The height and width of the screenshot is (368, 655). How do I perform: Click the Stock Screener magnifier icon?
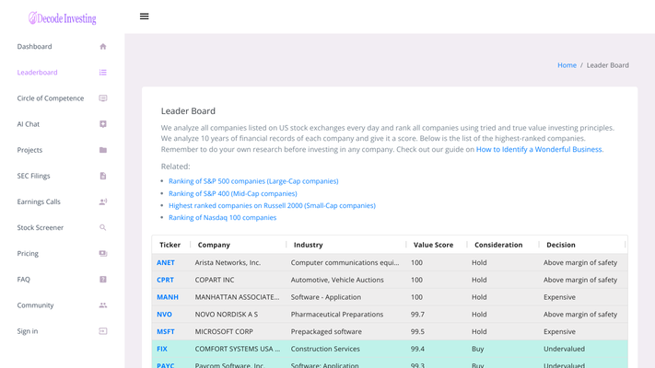103,227
